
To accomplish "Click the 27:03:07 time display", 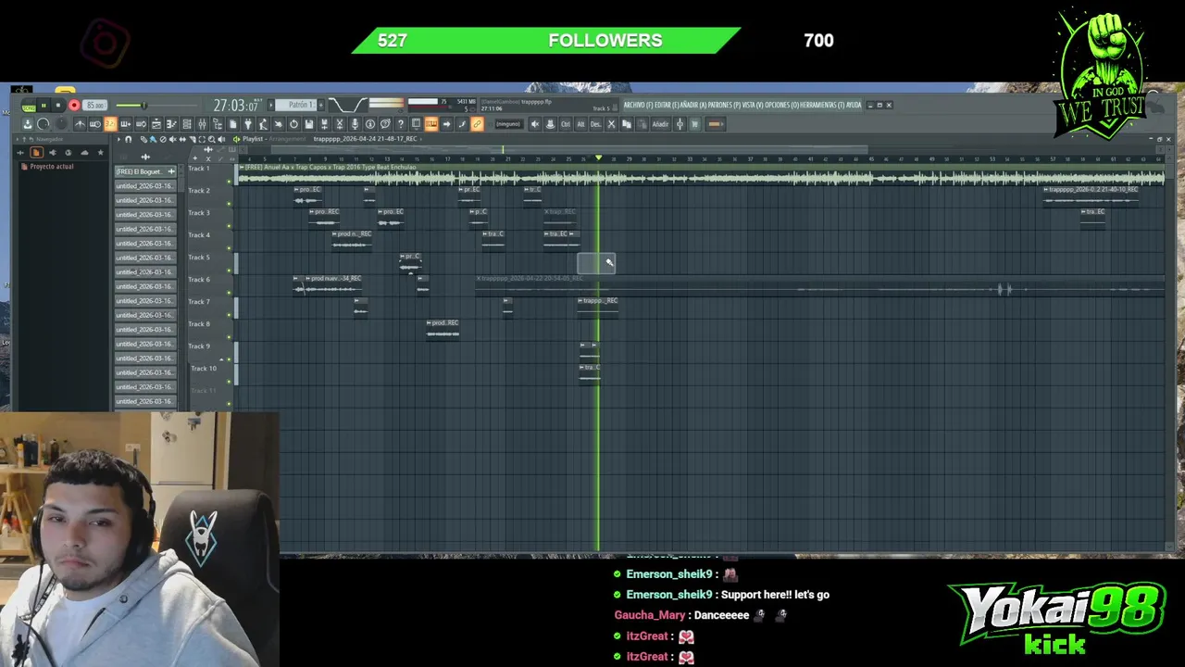I will [236, 106].
